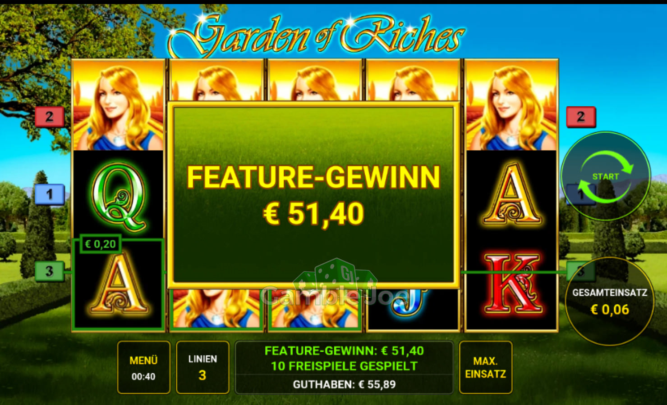Click the lady symbol atop first reel
The height and width of the screenshot is (405, 667).
click(118, 105)
